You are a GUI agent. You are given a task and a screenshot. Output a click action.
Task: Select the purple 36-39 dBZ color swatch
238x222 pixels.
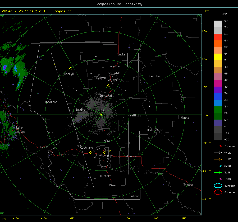point(218,90)
